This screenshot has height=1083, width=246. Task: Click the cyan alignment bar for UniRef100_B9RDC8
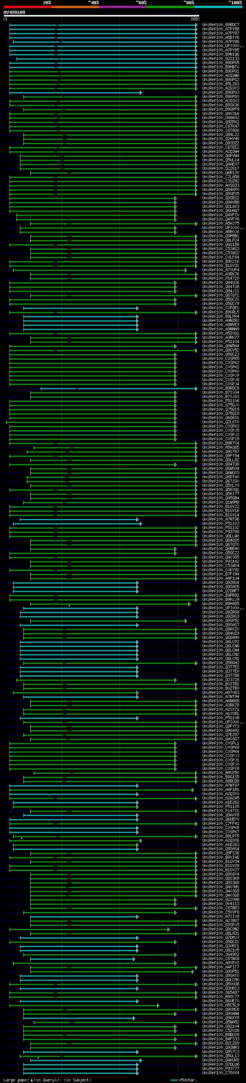(x=119, y=388)
